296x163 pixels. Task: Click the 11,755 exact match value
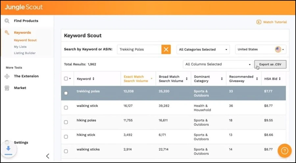(128, 121)
